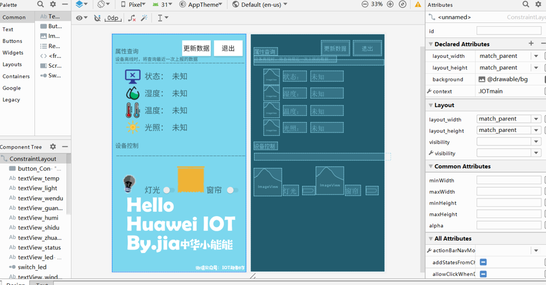This screenshot has height=285, width=546.
Task: Select Text palette category
Action: (17, 29)
